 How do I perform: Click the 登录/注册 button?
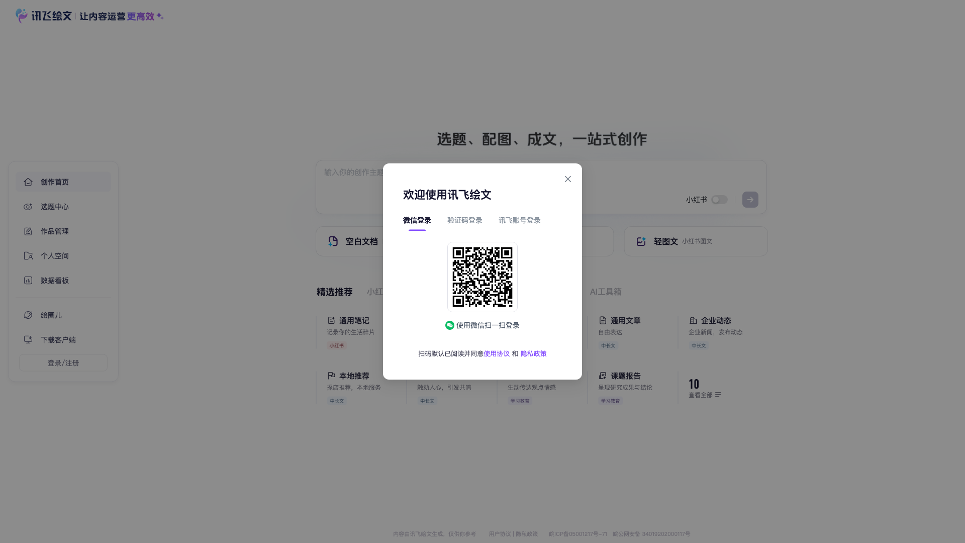pos(63,363)
